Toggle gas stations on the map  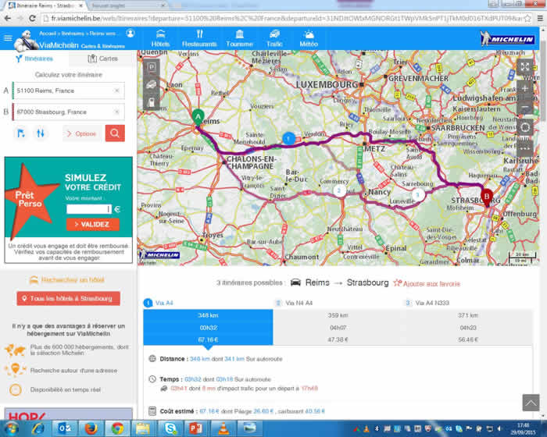point(151,101)
